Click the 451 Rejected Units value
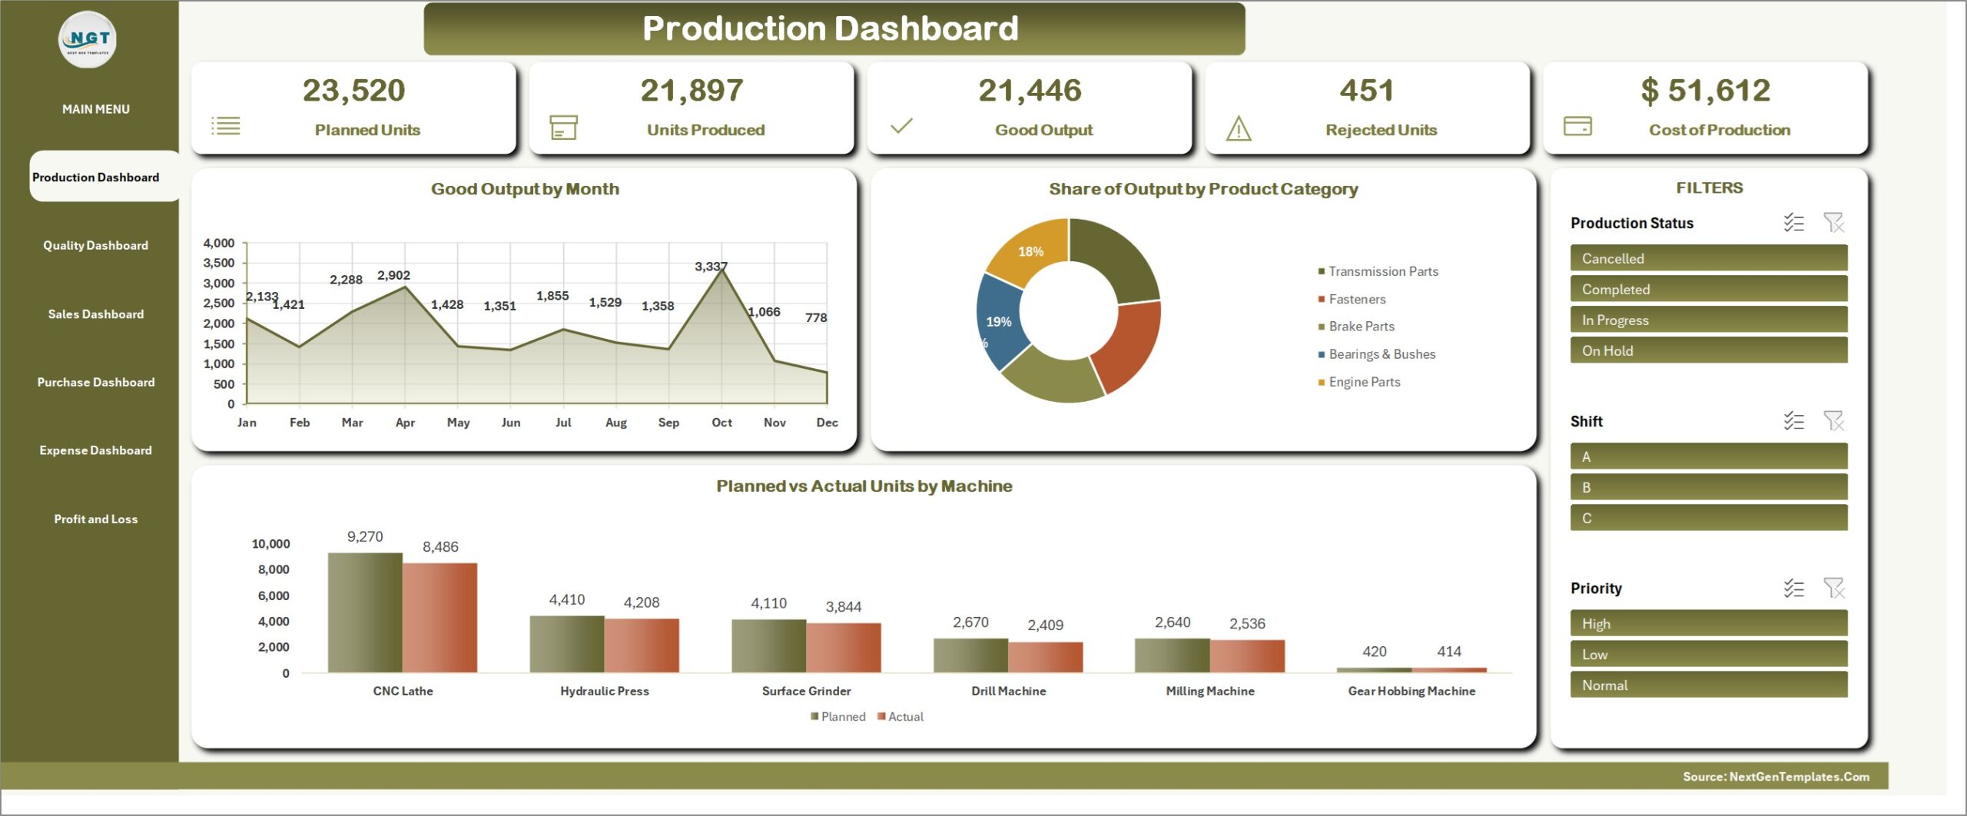 1367,91
